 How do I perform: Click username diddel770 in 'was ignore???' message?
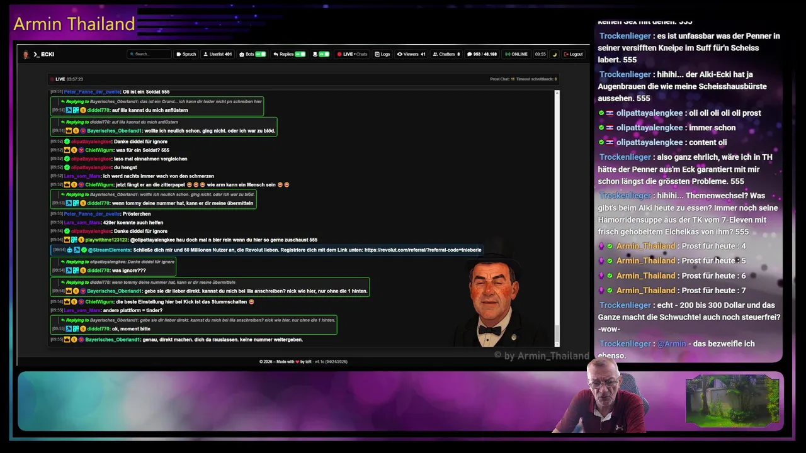pyautogui.click(x=98, y=271)
